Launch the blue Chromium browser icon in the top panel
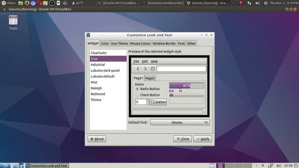 33,3
